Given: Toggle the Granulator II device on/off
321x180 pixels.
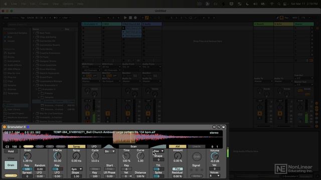Looking at the screenshot, I should point(5,127).
